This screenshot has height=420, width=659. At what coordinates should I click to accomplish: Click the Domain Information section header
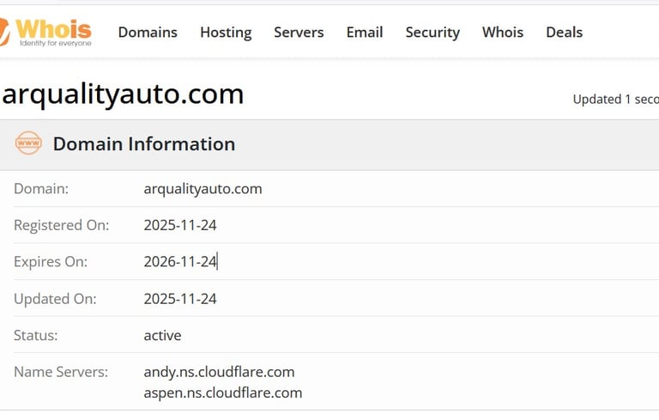(x=144, y=144)
